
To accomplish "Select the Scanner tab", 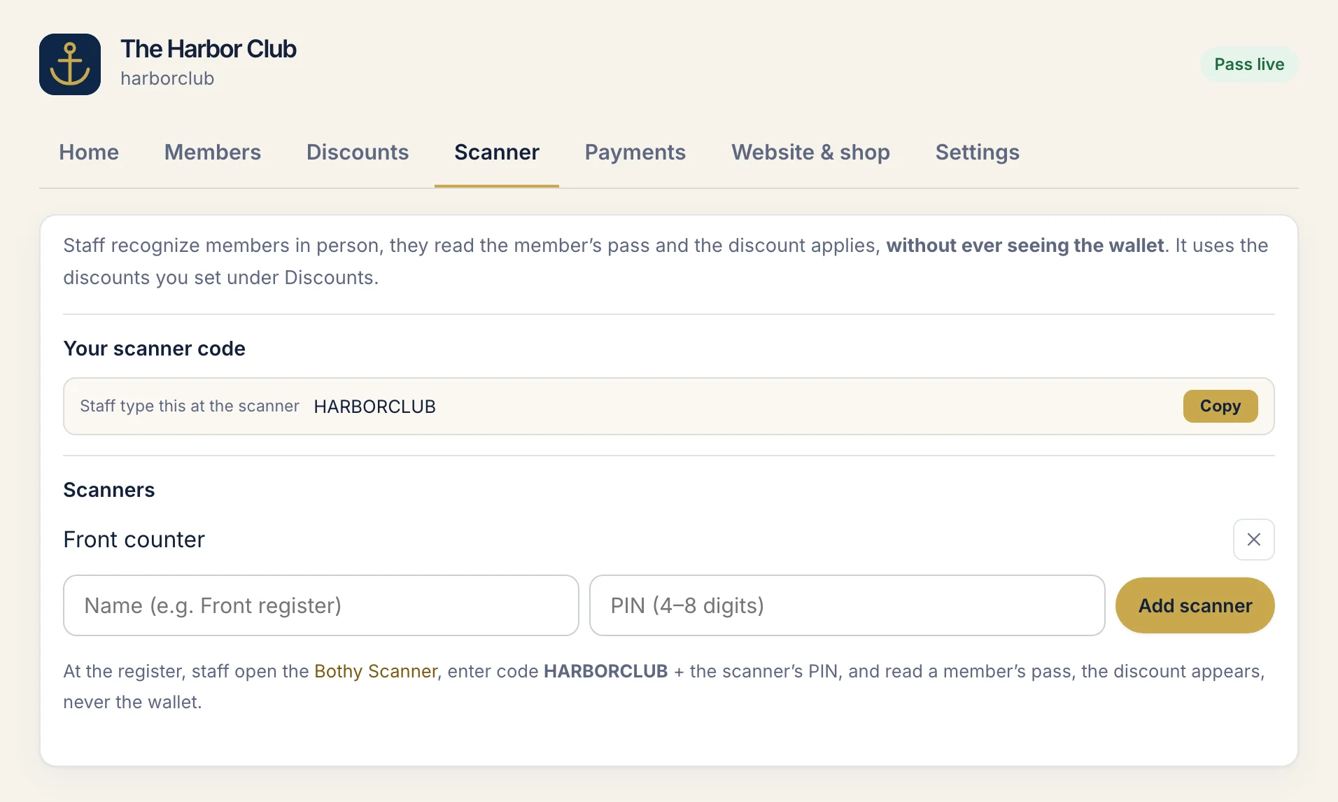I will (497, 152).
